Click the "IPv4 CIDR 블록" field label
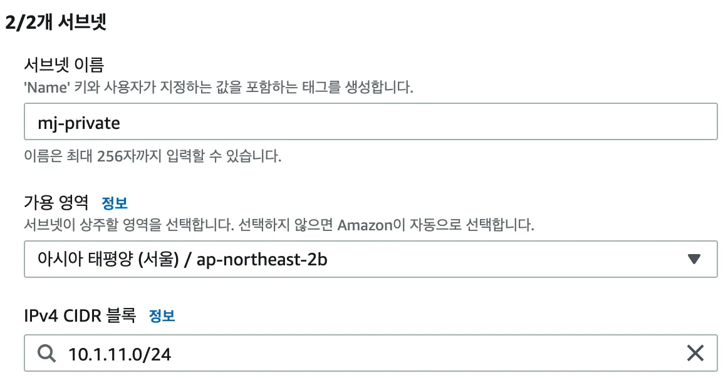The width and height of the screenshot is (723, 378). click(80, 315)
